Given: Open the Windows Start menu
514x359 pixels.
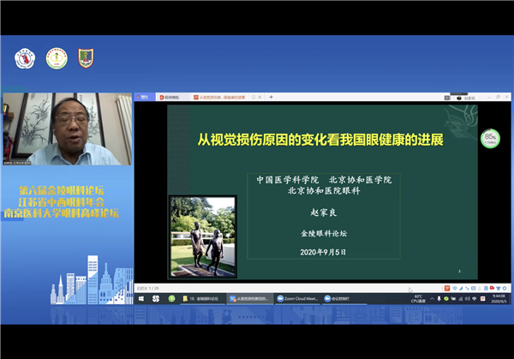Looking at the screenshot, I should point(141,299).
